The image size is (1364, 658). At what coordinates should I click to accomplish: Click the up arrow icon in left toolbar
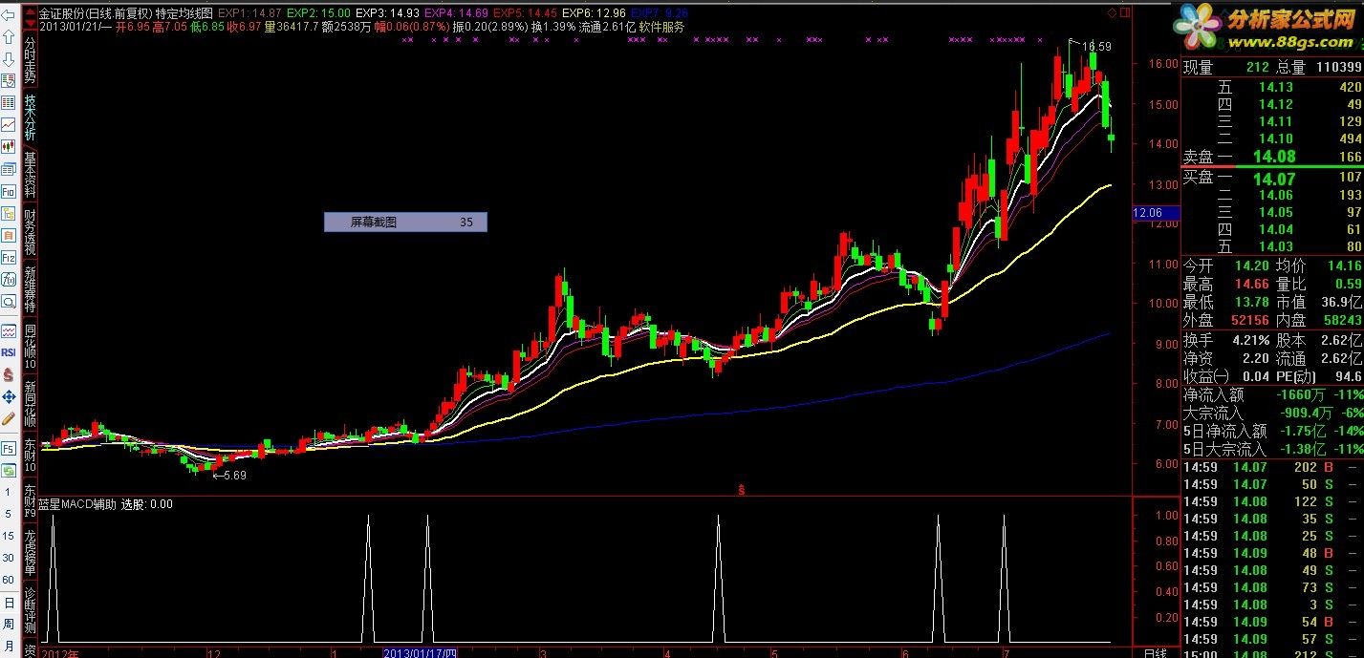tap(8, 36)
